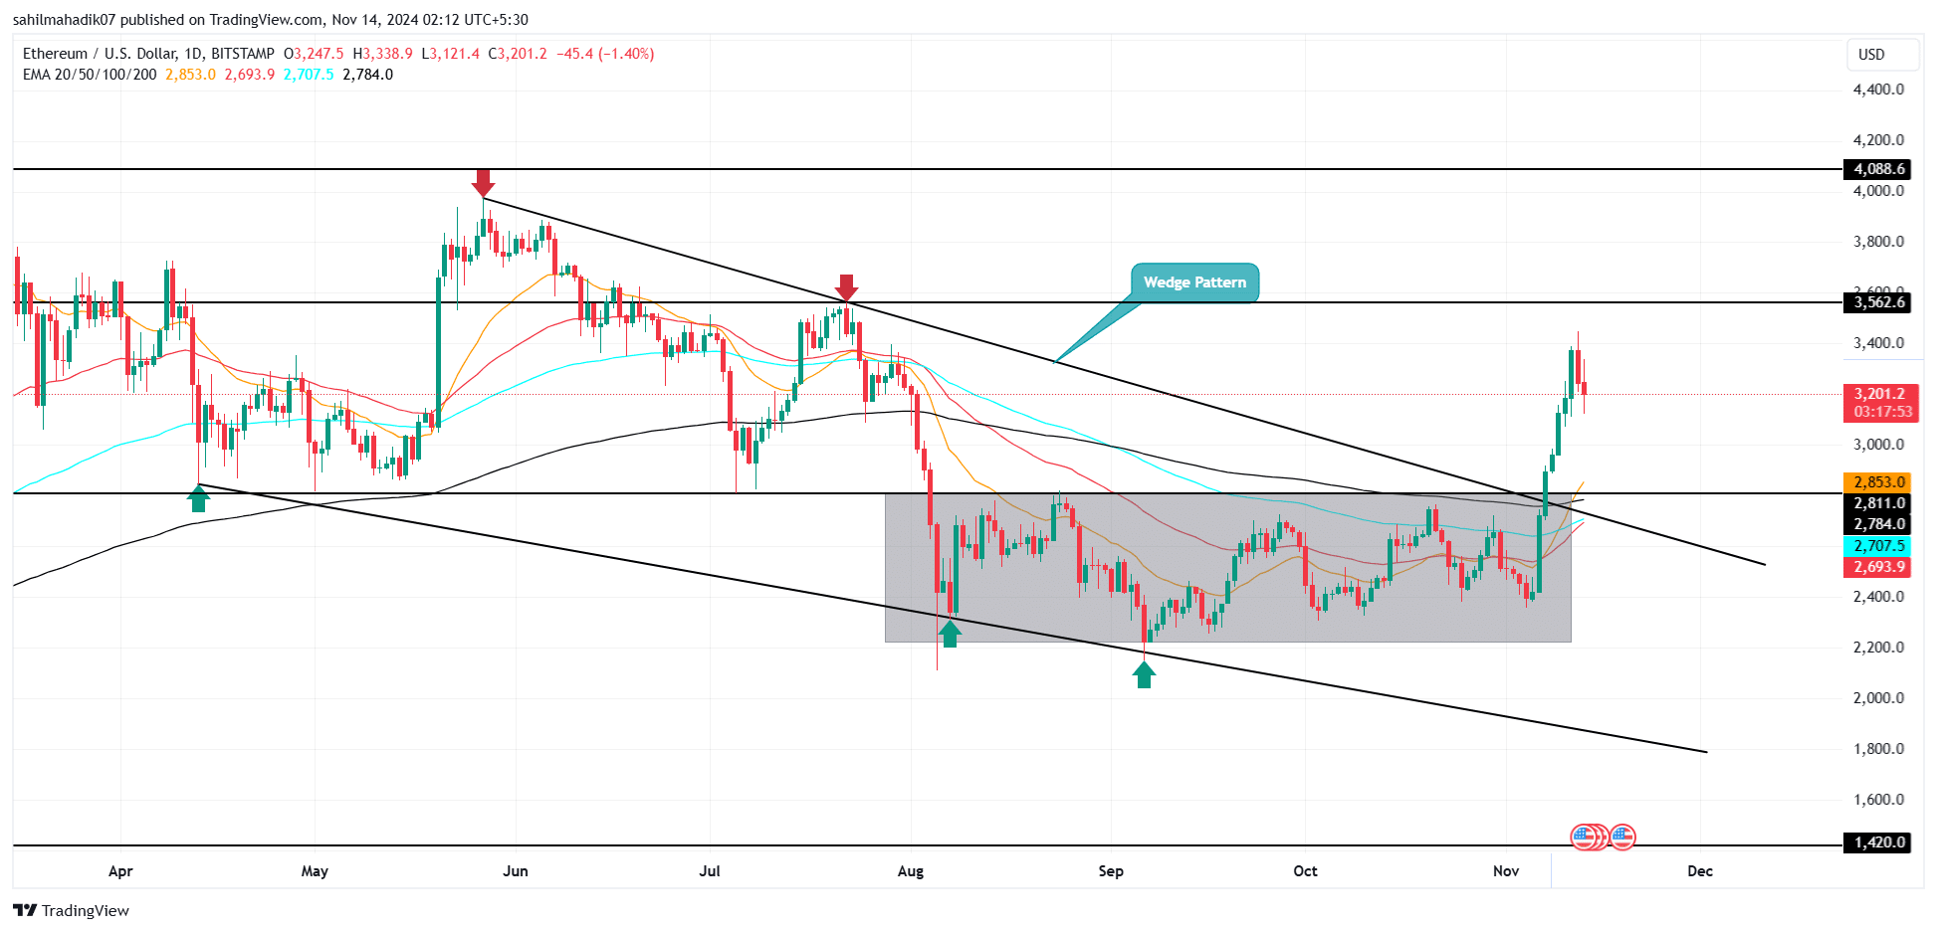Click the published by sahilmahadik07 header text
This screenshot has width=1937, height=932.
click(270, 20)
